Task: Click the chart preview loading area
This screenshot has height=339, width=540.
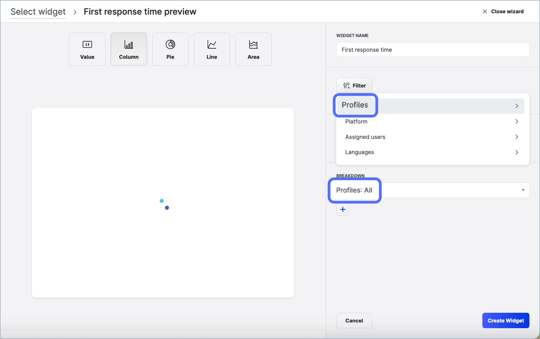Action: 163,203
